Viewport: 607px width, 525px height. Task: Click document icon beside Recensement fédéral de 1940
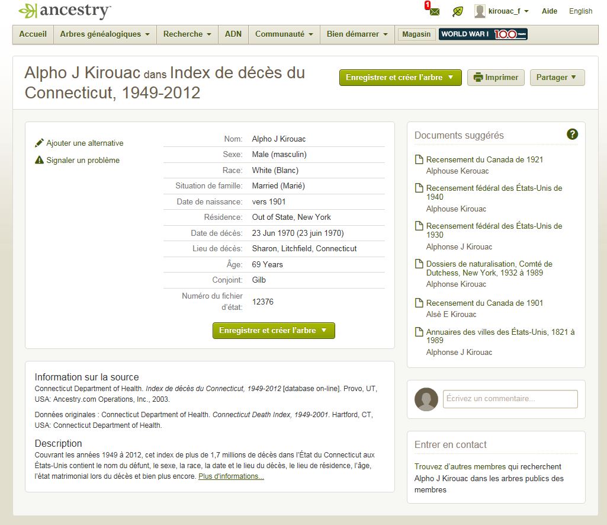pos(419,188)
